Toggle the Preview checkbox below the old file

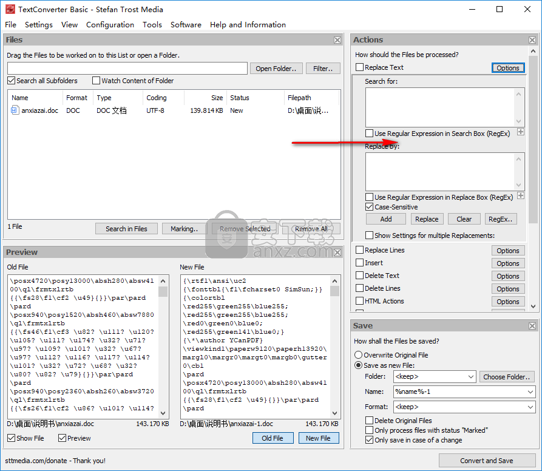click(x=63, y=438)
